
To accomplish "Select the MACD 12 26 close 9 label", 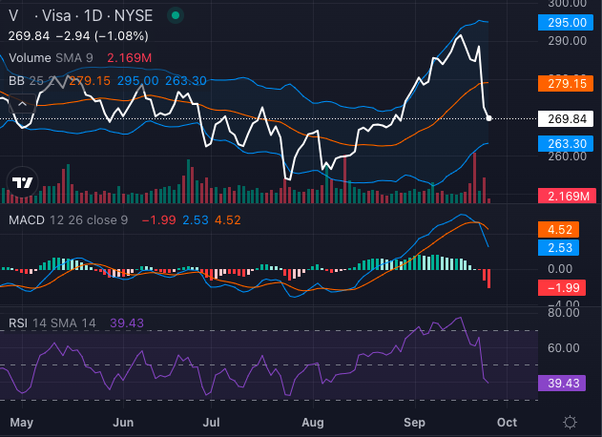I will [68, 220].
